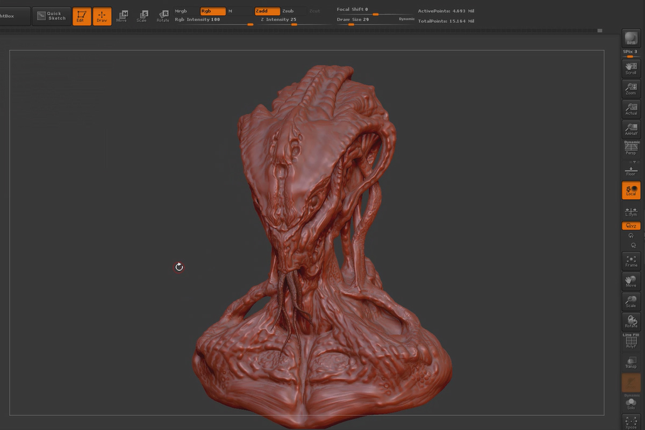Click the TotalPoints readout
This screenshot has height=430, width=645.
[446, 21]
